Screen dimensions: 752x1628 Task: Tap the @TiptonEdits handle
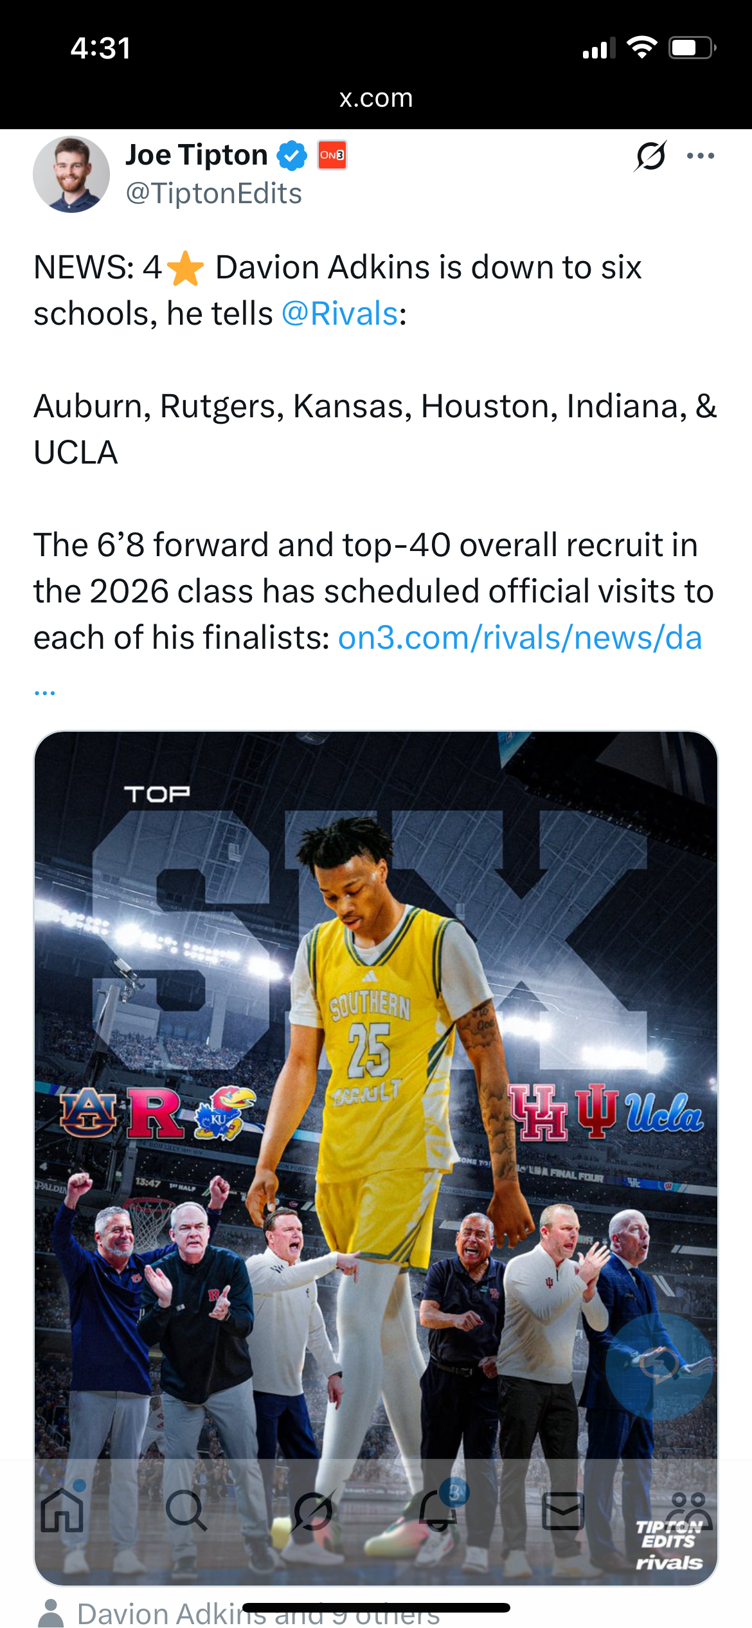(x=214, y=194)
